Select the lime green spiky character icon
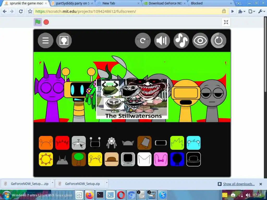The height and width of the screenshot is (200, 267). click(x=177, y=143)
